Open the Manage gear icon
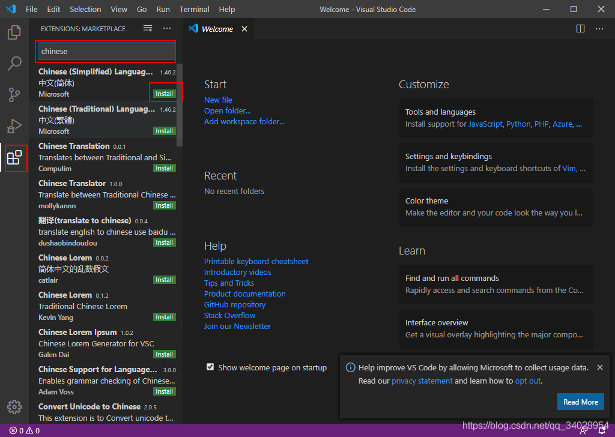Image resolution: width=615 pixels, height=437 pixels. tap(14, 407)
